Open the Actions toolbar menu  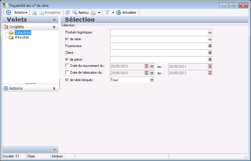pyautogui.click(x=21, y=12)
